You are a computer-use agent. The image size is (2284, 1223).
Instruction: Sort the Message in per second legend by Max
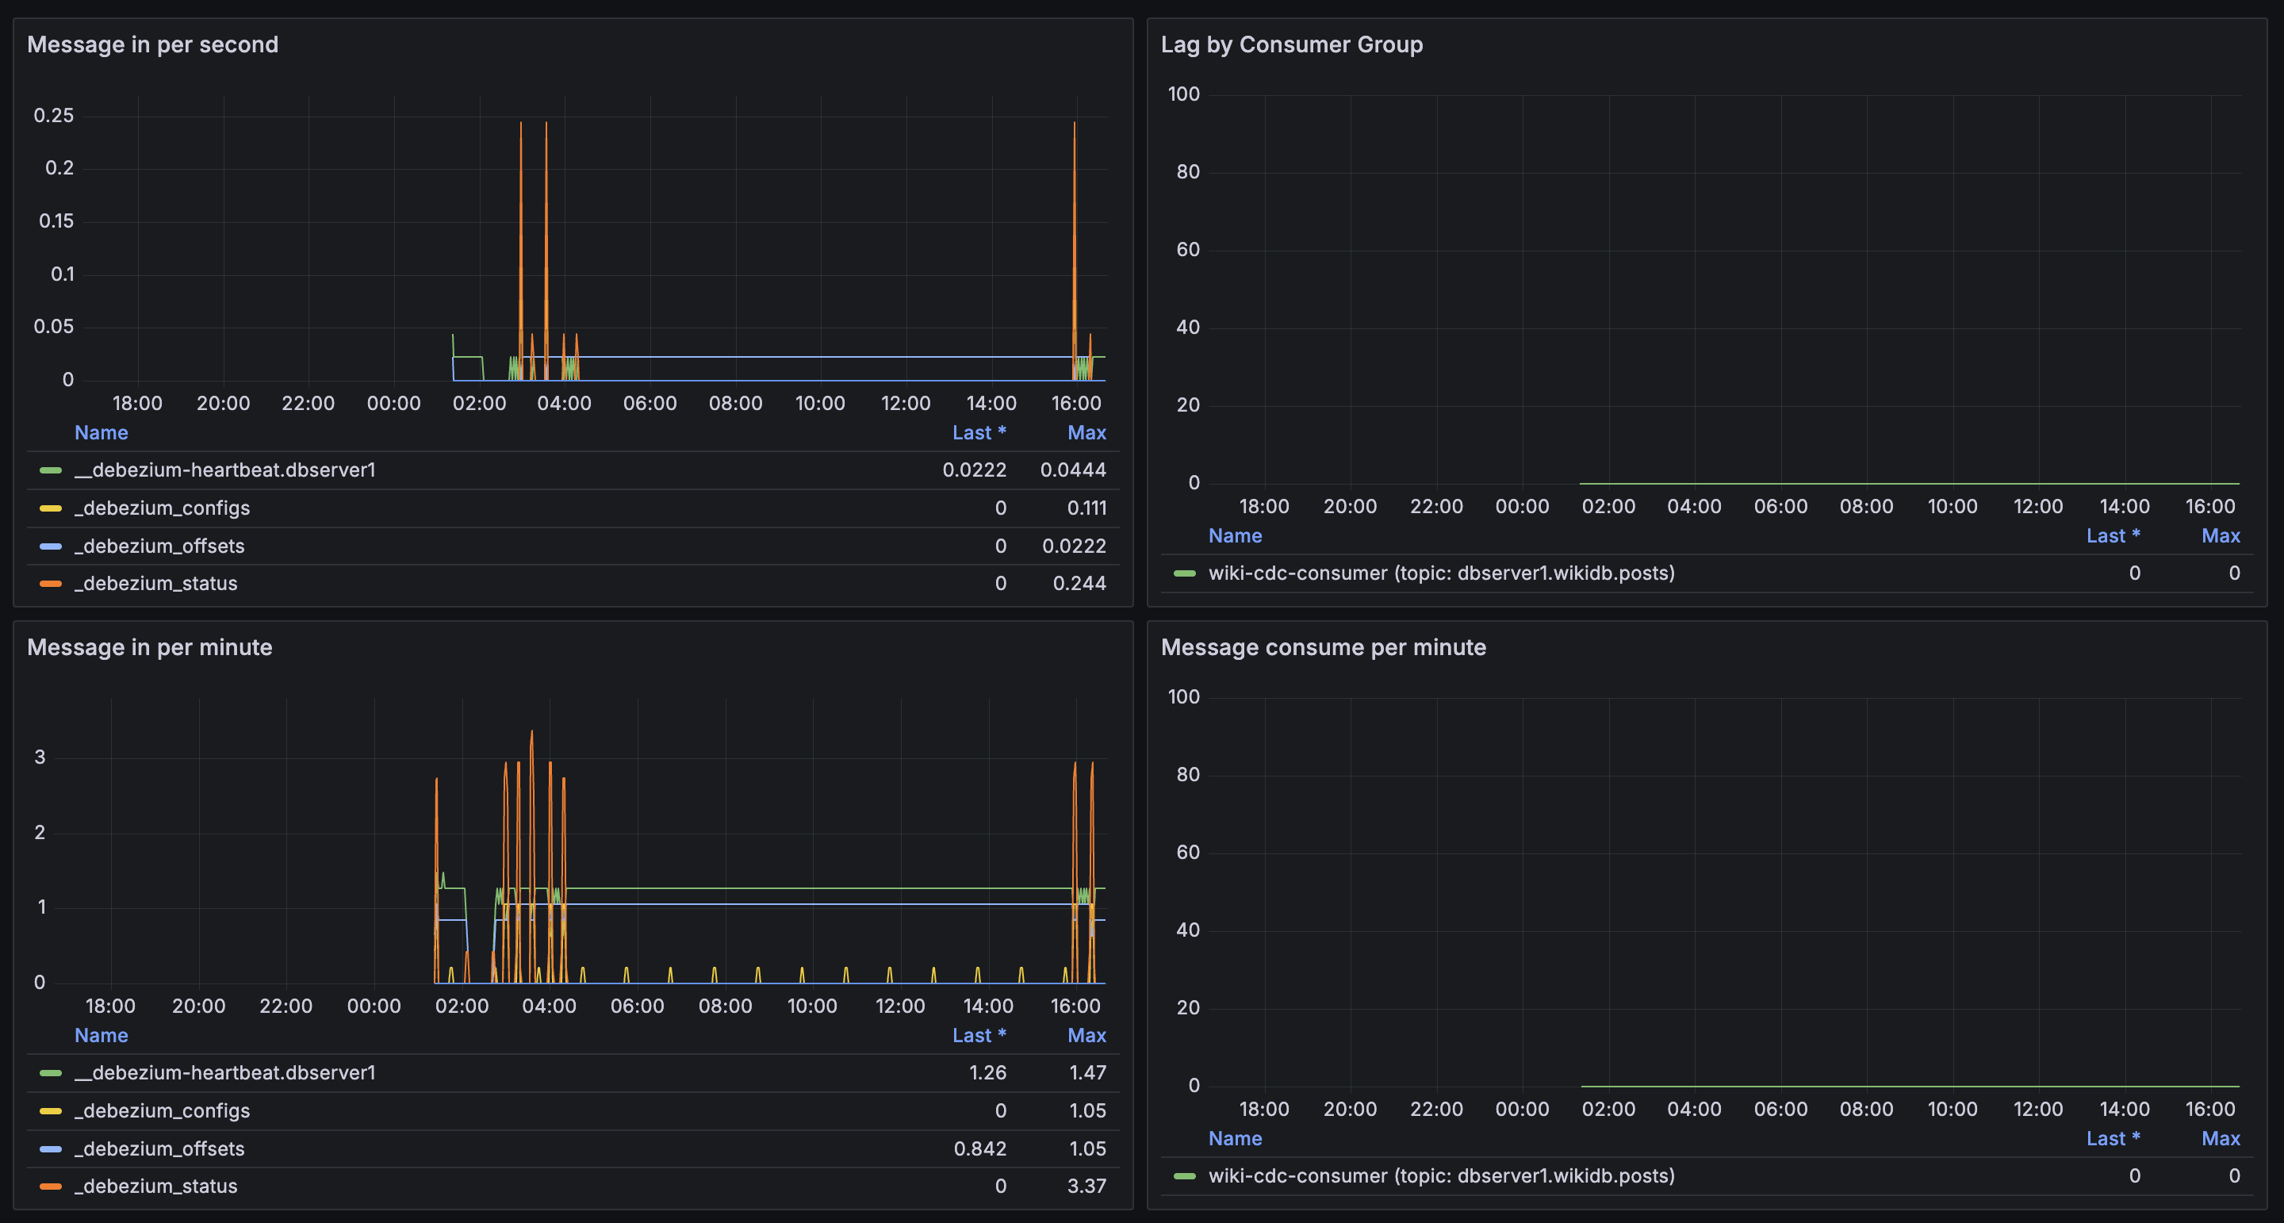coord(1086,433)
